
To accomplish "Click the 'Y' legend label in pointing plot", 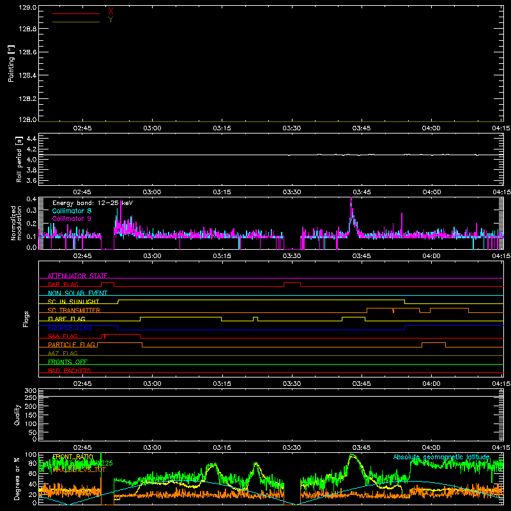I will [x=111, y=20].
